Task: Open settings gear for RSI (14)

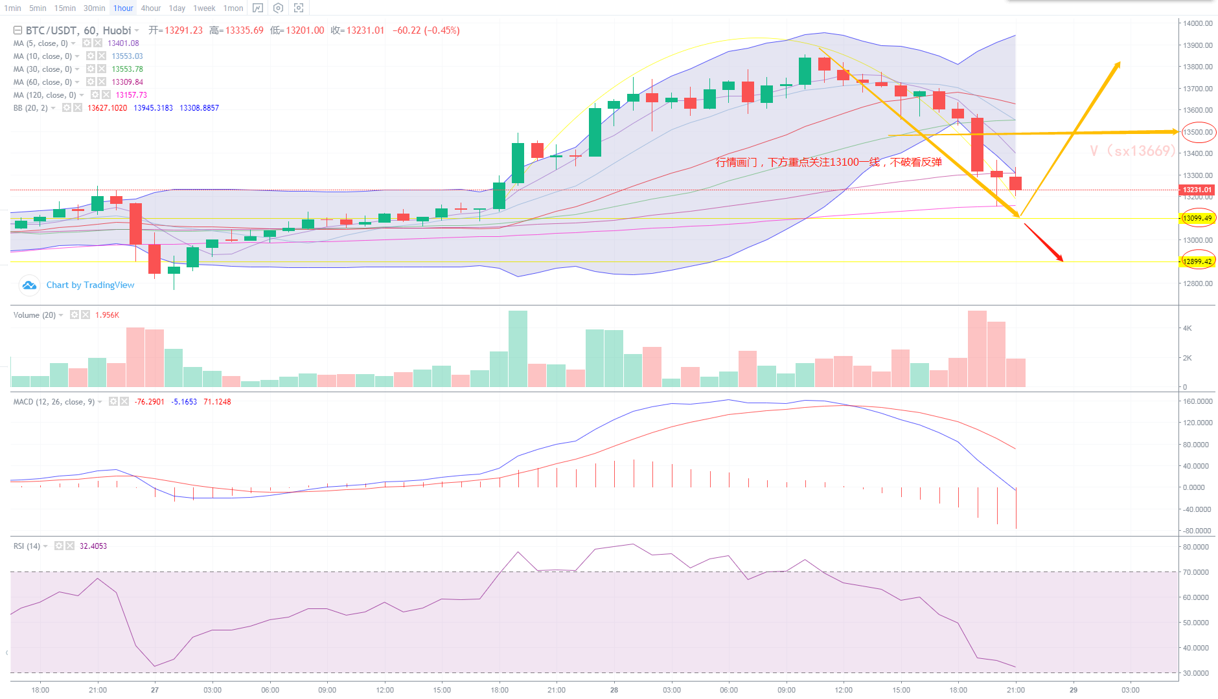Action: tap(59, 546)
